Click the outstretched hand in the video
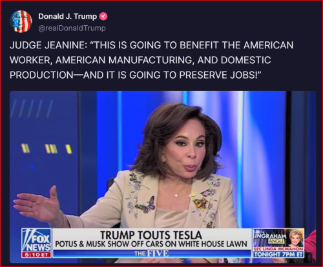The image size is (323, 267). tap(37, 204)
